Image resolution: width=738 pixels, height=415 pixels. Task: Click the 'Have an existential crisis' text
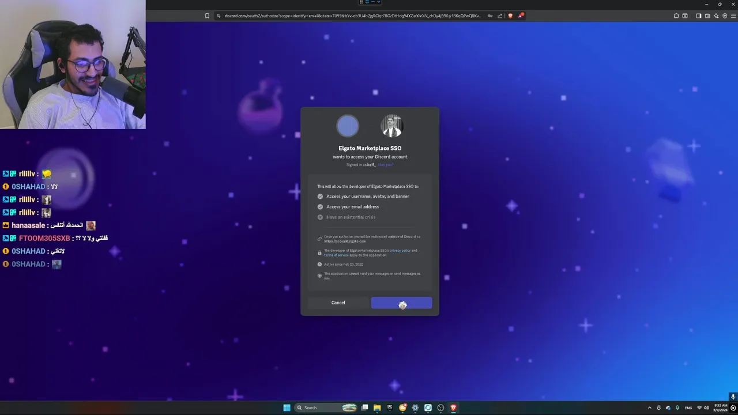(351, 217)
